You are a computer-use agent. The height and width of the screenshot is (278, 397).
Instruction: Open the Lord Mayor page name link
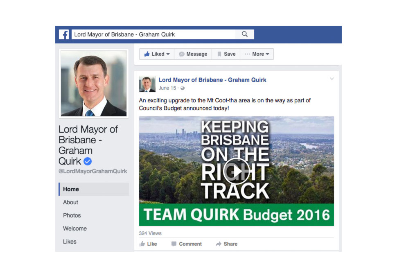coord(212,80)
